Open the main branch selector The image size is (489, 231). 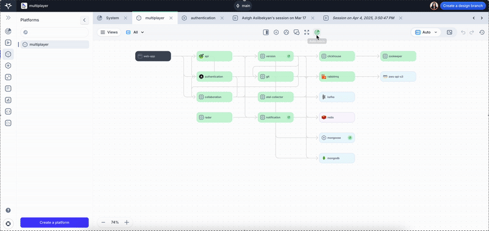click(243, 5)
